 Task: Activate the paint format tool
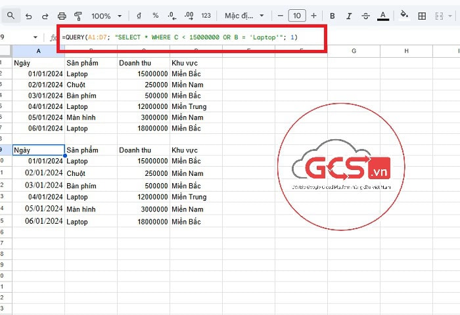tap(78, 15)
